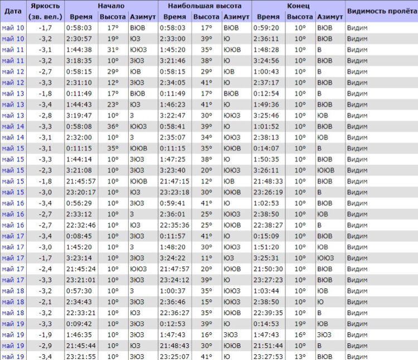Select the май 16 link in the 2:33:12 row
418x360 pixels.
point(13,214)
